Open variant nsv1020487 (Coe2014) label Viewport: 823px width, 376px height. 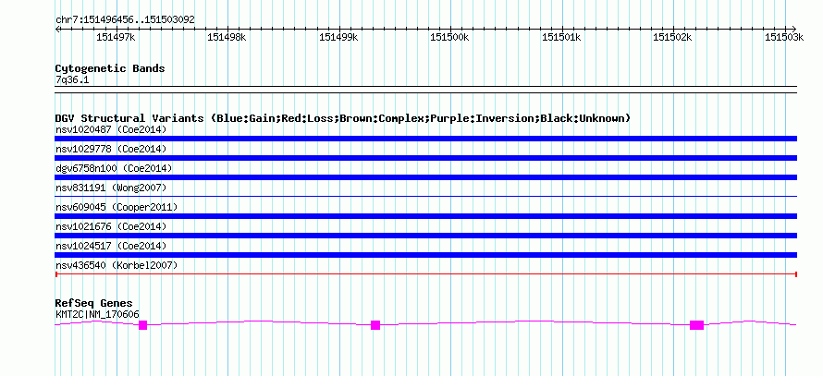coord(111,129)
